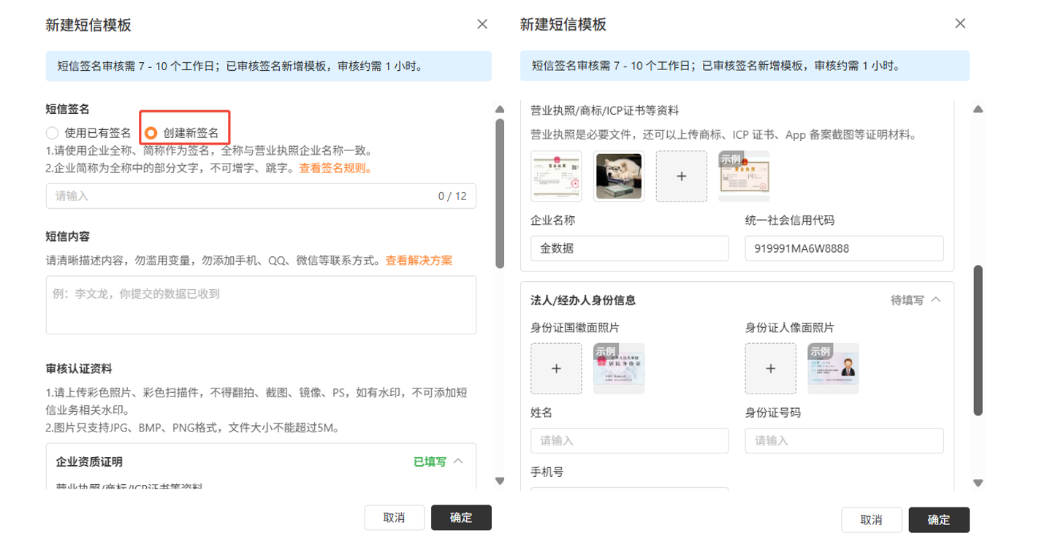Click the 手机号 label
Screen dimensions: 1042x544
coord(547,472)
